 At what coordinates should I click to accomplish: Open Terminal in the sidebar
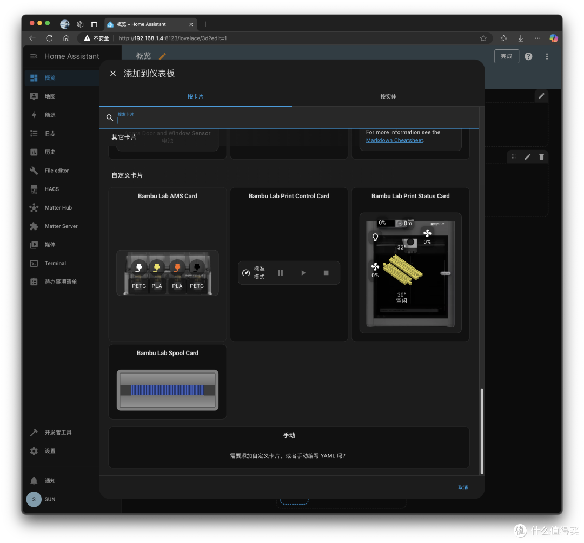pyautogui.click(x=62, y=263)
